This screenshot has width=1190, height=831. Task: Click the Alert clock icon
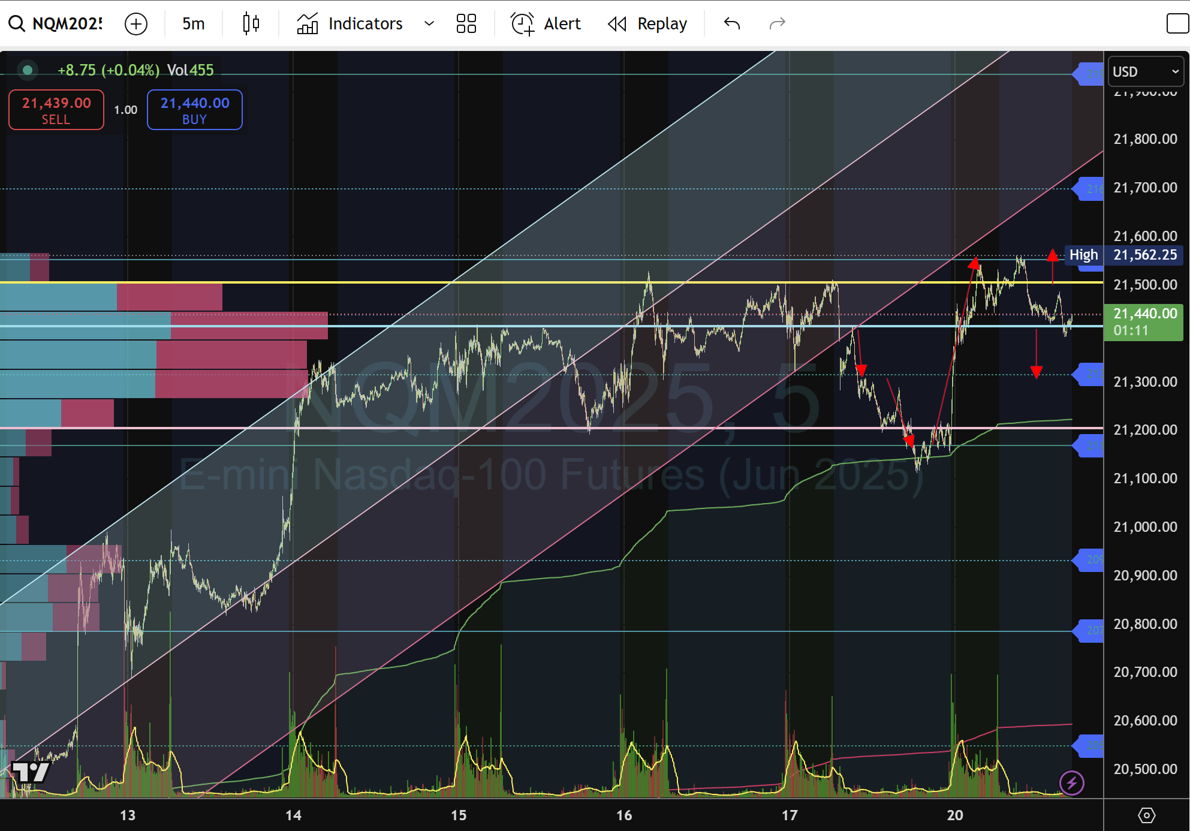(521, 23)
